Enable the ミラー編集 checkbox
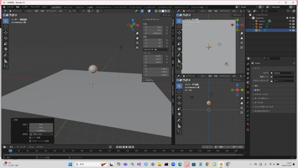 pos(30,137)
